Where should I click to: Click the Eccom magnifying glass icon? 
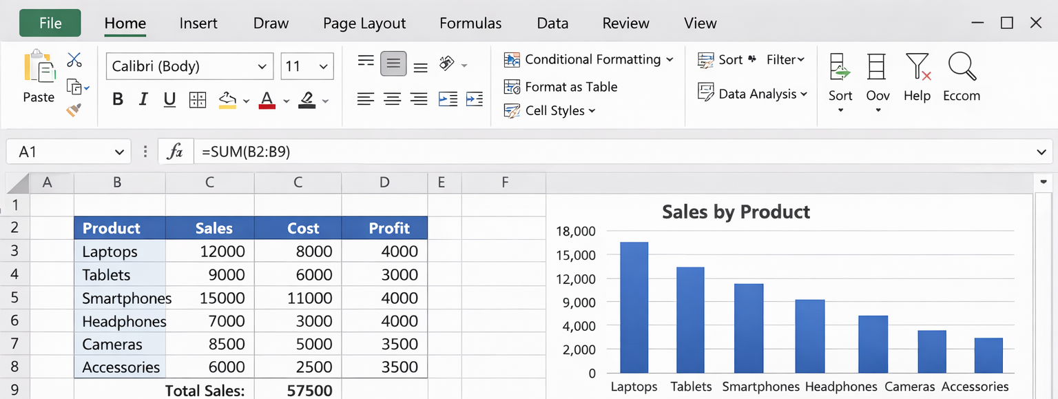pyautogui.click(x=962, y=68)
